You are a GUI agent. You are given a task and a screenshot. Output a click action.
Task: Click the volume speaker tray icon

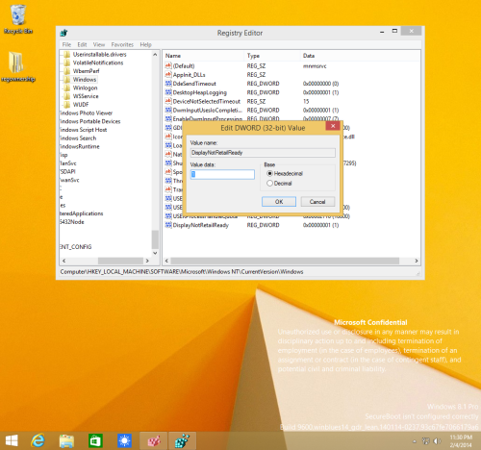437,441
